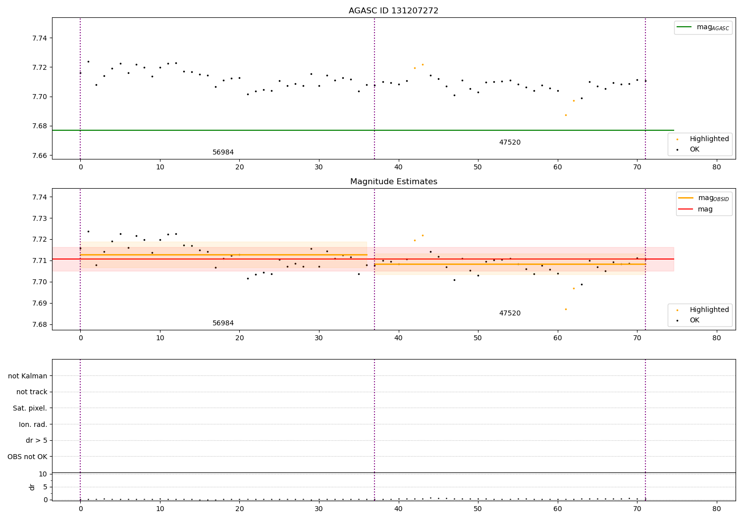The image size is (743, 520).
Task: Click the "Magnitude Estimates" plot title
Action: pyautogui.click(x=393, y=182)
